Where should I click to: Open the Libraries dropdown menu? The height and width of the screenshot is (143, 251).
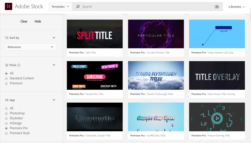[236, 7]
